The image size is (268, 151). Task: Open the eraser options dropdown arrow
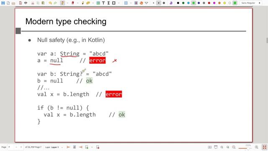point(77,3)
